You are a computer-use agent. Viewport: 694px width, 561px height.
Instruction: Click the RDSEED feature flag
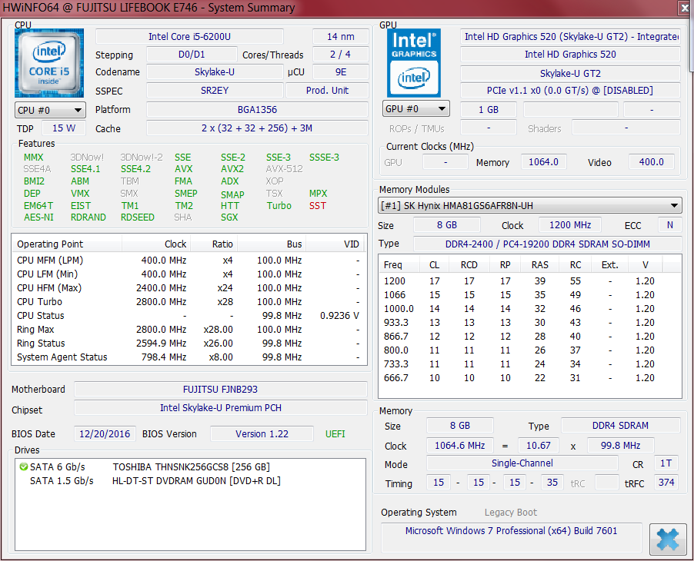[138, 217]
